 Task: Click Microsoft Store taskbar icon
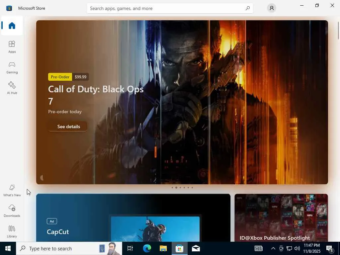pyautogui.click(x=179, y=248)
